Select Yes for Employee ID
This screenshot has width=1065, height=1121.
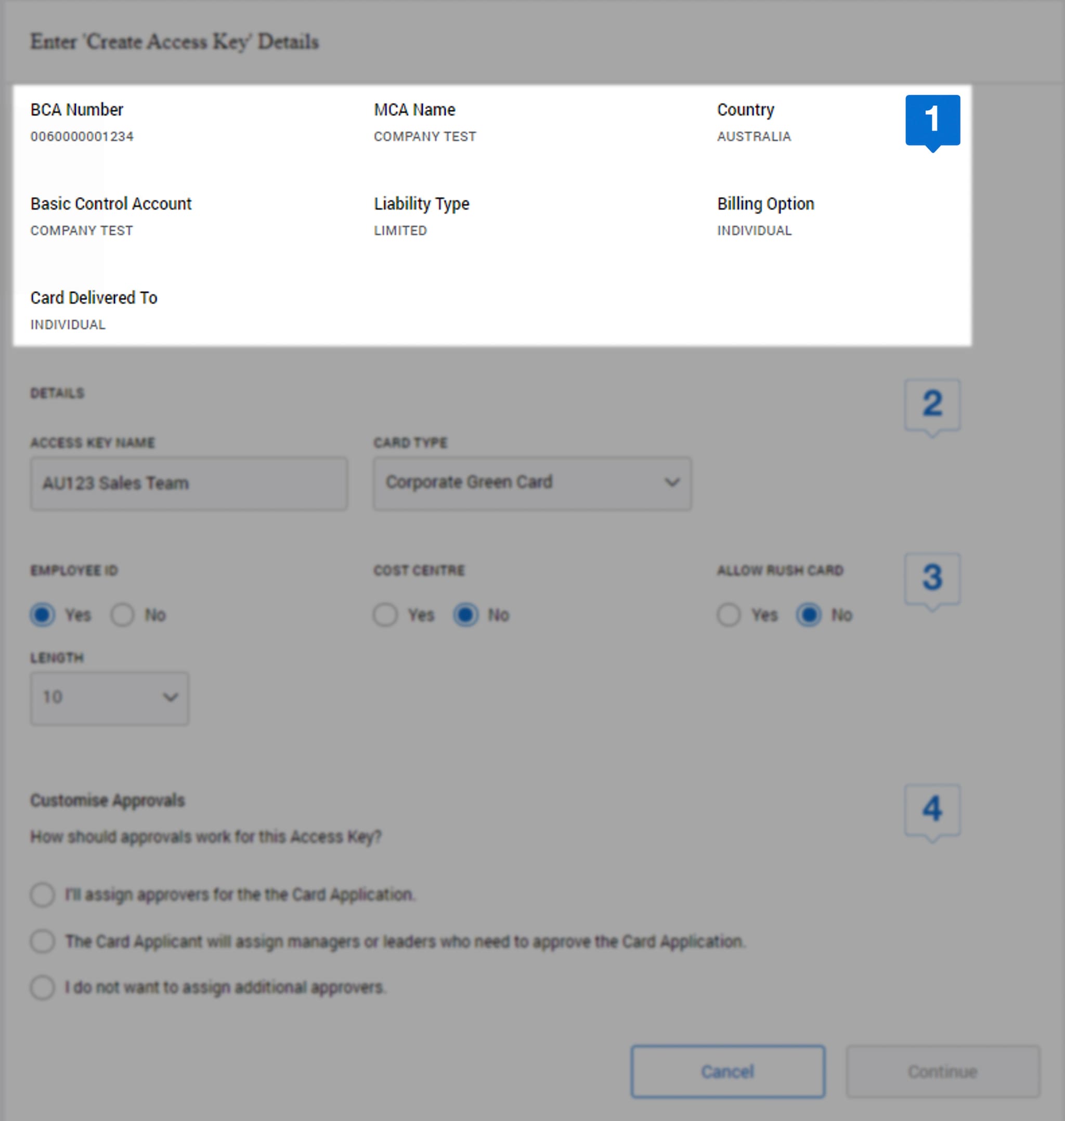point(42,615)
